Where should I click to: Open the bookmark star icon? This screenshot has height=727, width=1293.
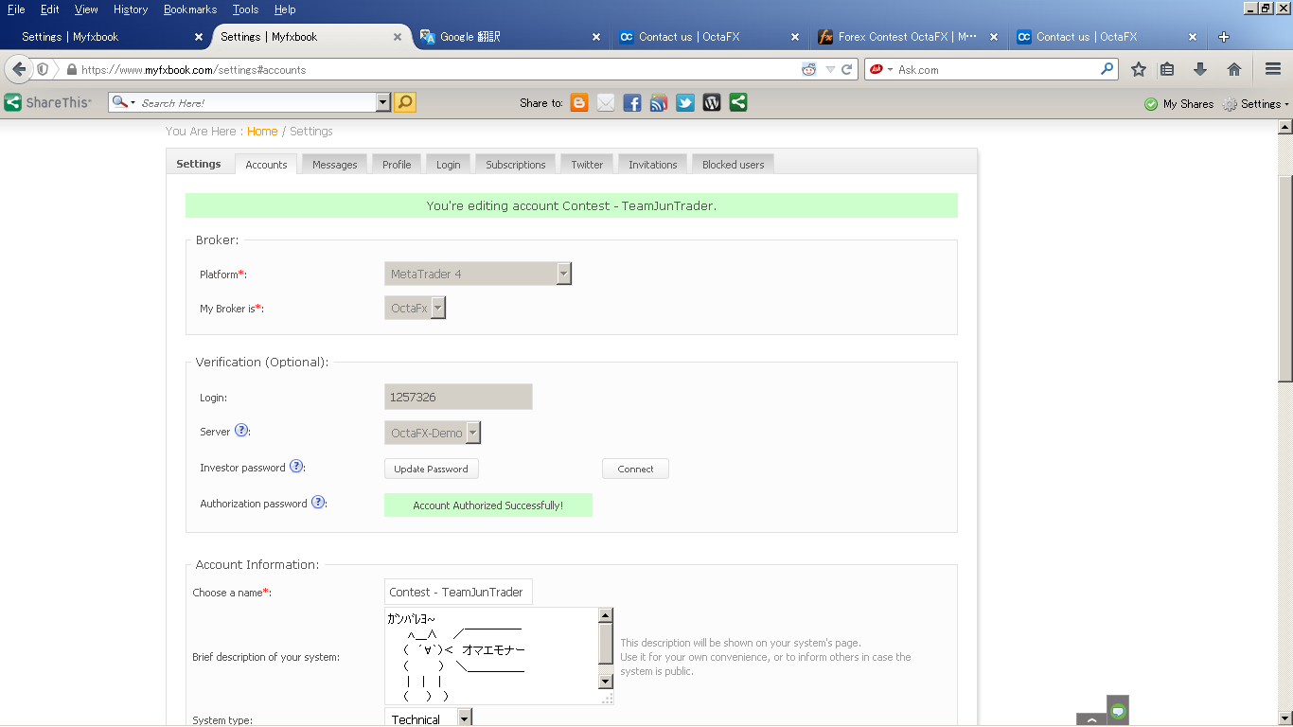(x=1139, y=69)
